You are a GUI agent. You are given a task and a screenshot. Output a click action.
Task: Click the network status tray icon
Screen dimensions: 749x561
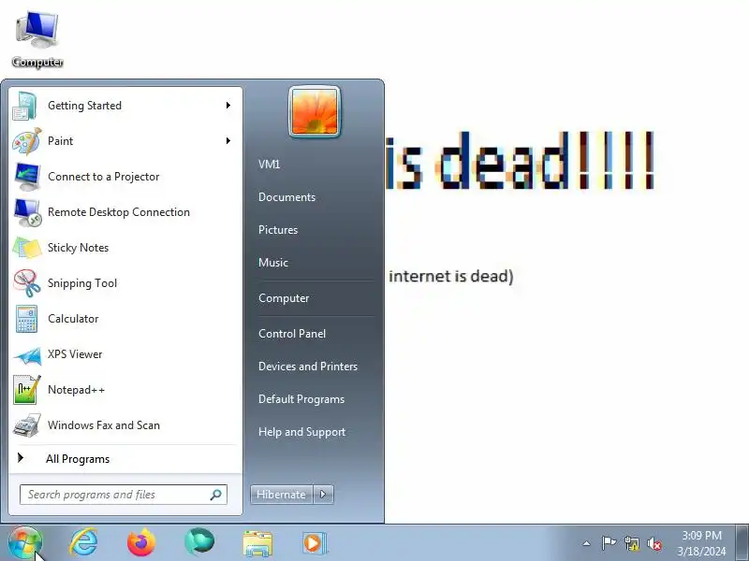coord(631,543)
